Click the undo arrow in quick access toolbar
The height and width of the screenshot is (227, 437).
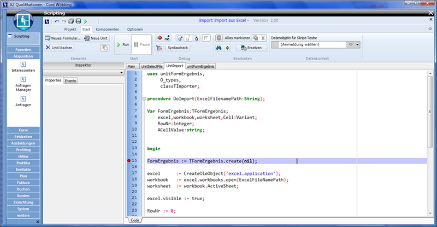[x=56, y=21]
